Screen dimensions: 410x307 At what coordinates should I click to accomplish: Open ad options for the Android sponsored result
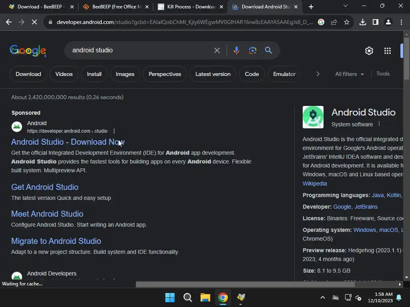(114, 131)
